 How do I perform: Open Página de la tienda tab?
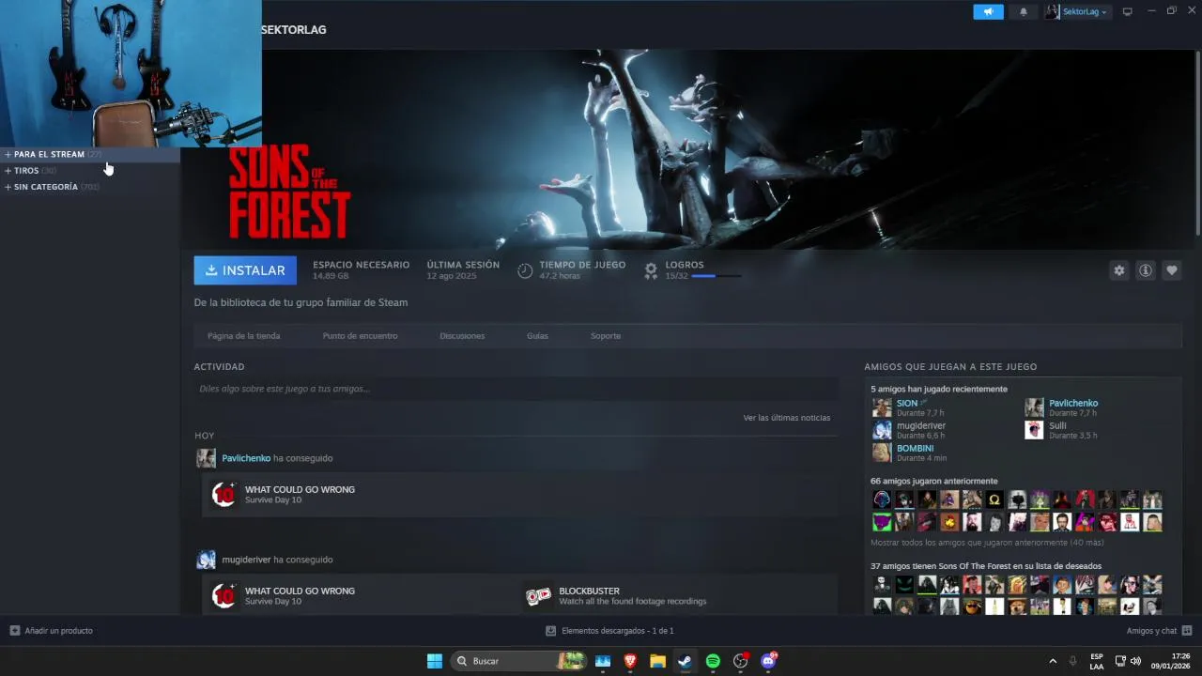(243, 336)
